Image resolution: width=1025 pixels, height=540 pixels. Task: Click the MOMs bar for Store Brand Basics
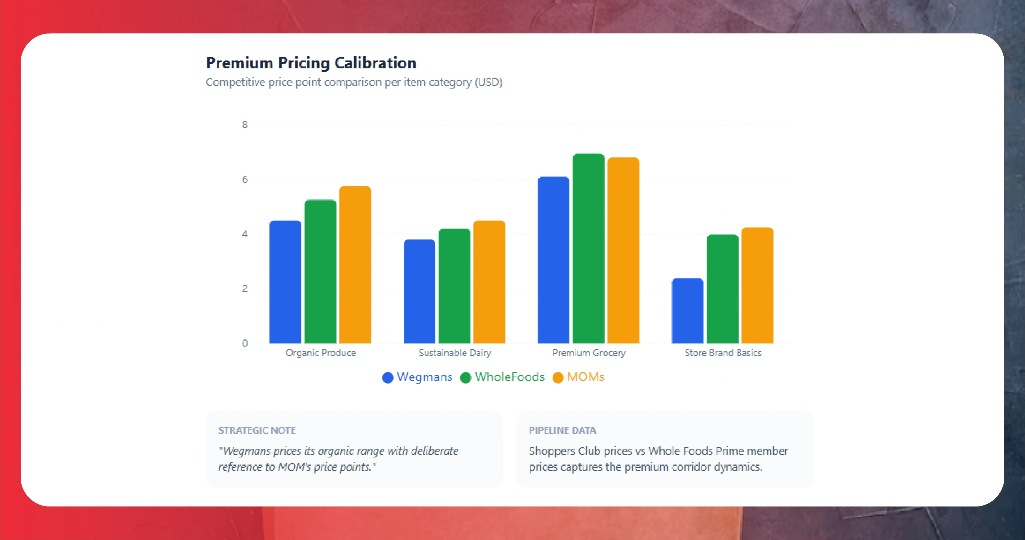click(x=757, y=285)
